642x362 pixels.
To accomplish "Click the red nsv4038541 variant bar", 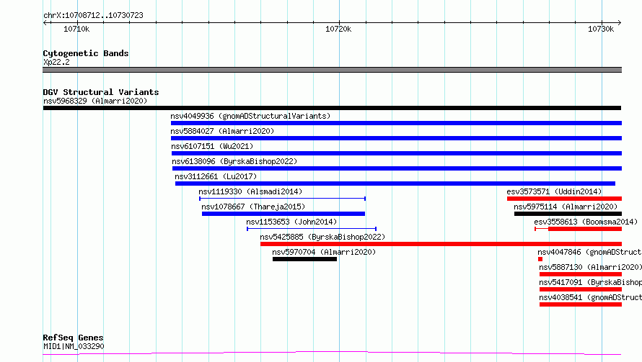I will [x=581, y=304].
